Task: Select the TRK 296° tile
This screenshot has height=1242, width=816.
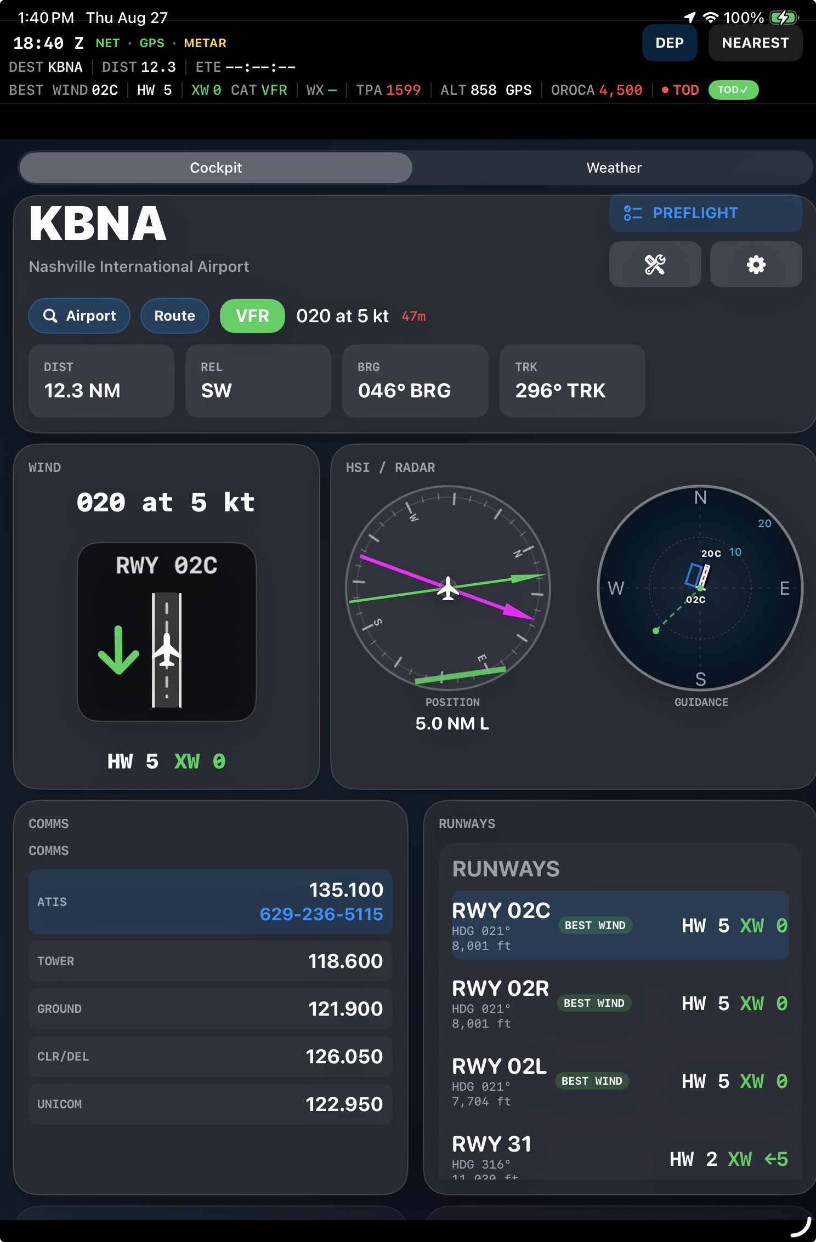Action: click(x=572, y=381)
